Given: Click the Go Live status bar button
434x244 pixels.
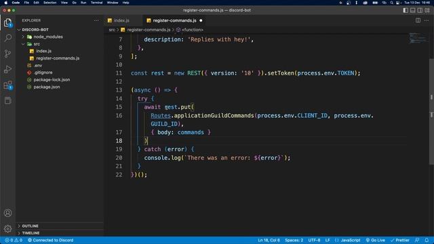Looking at the screenshot, I should 375,240.
